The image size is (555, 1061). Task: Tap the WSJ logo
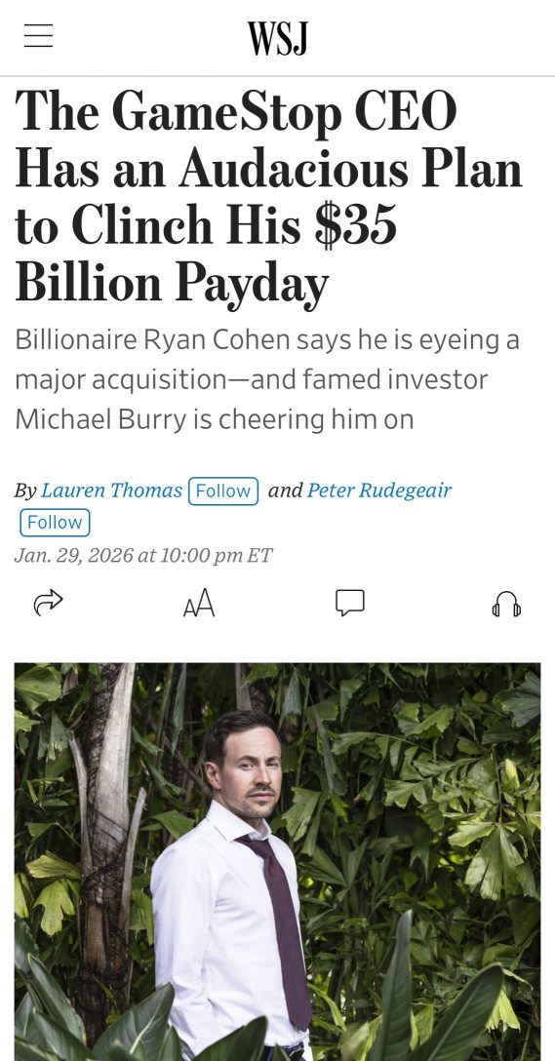click(277, 38)
